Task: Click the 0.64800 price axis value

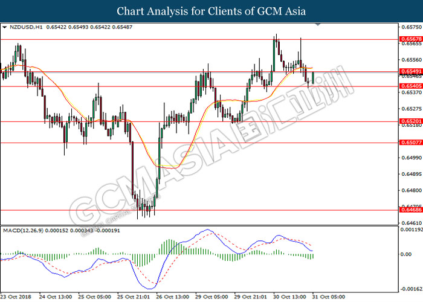Action: point(412,191)
